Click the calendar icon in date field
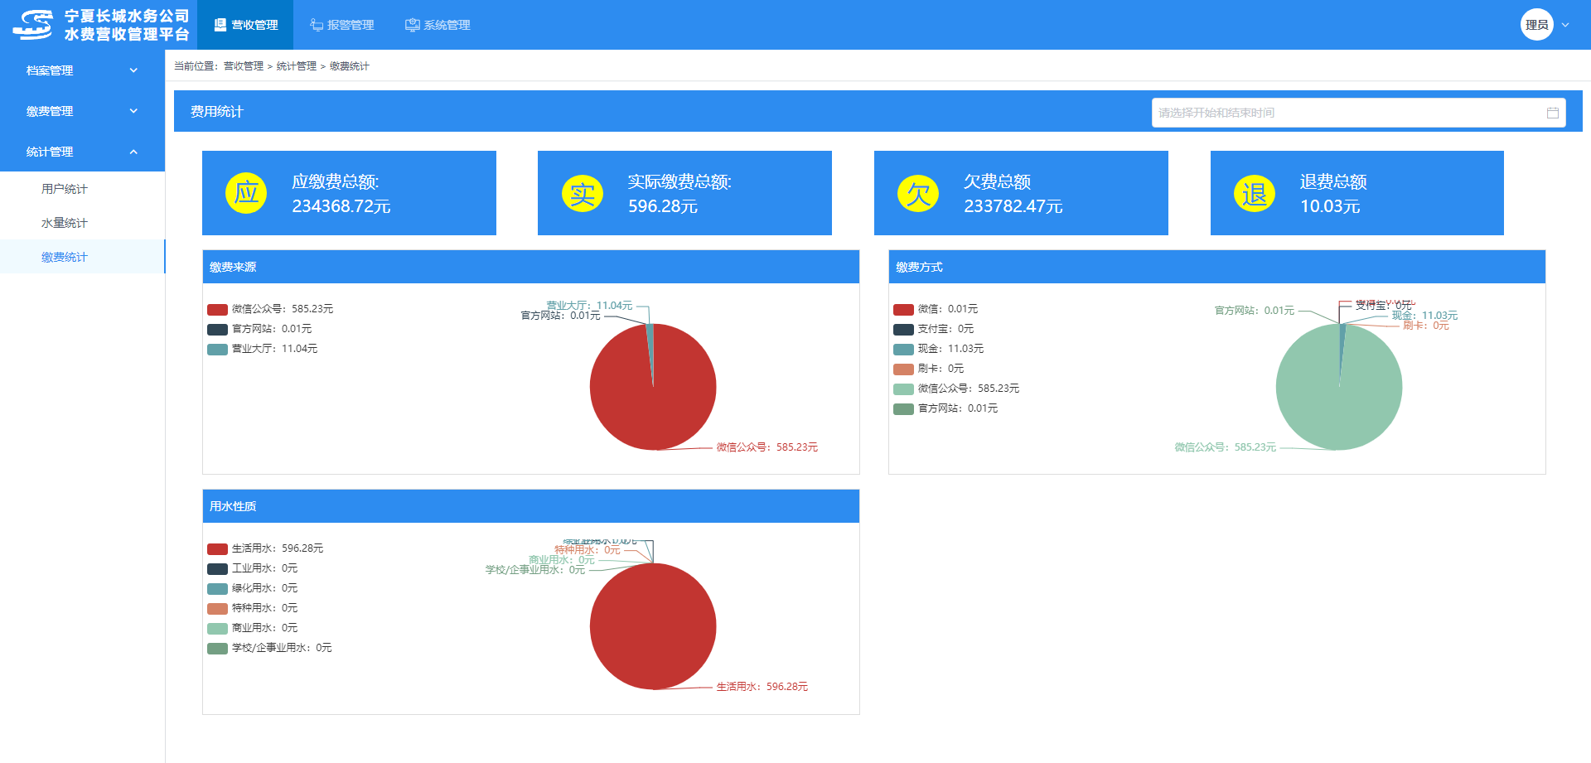The width and height of the screenshot is (1591, 763). pos(1552,113)
